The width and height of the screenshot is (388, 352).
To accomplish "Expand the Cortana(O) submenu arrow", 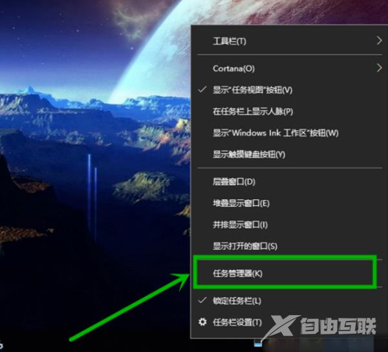I will [379, 67].
